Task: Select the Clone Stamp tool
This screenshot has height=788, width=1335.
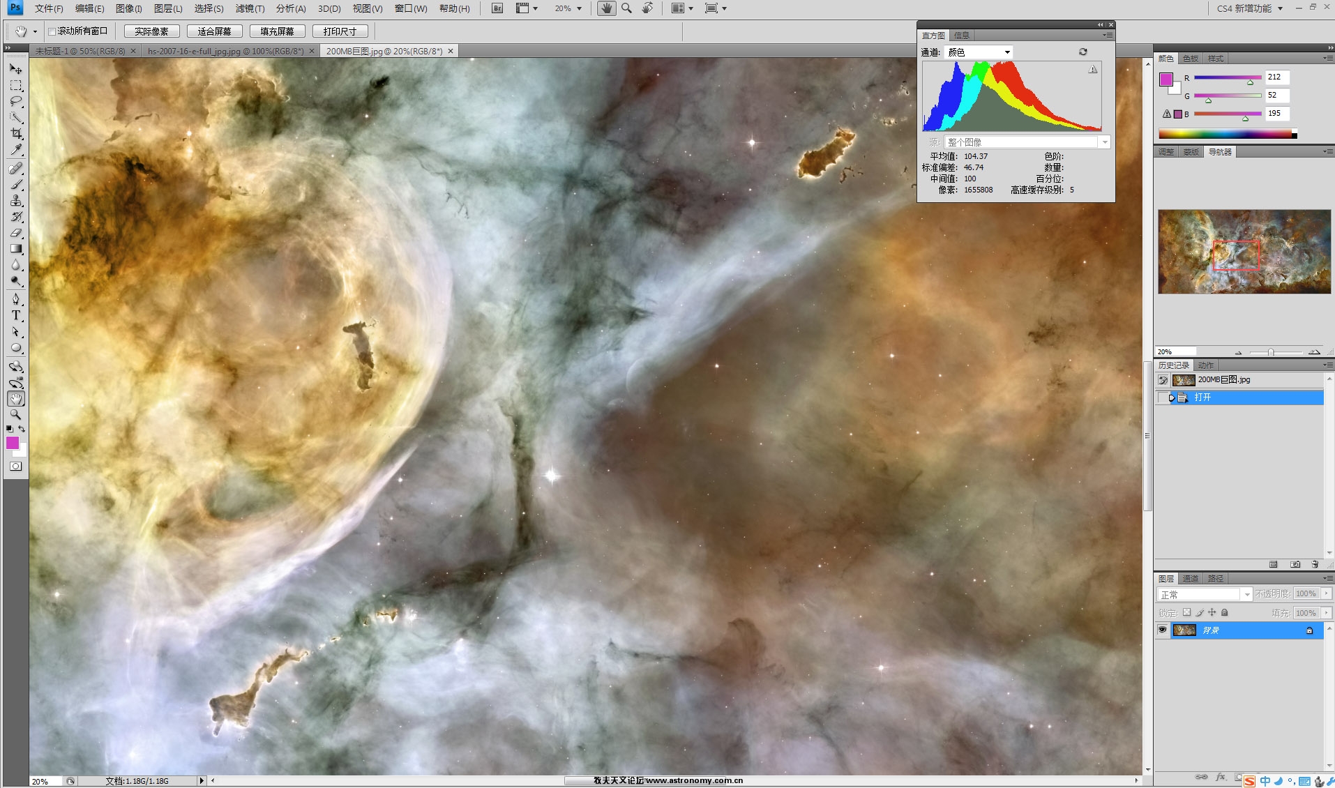Action: [x=16, y=201]
